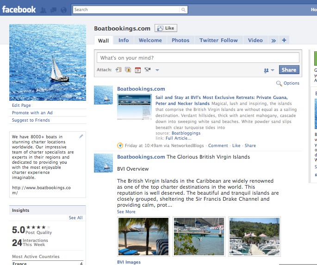
Task: Open Boatbookings.com name on second post
Action: (141, 157)
